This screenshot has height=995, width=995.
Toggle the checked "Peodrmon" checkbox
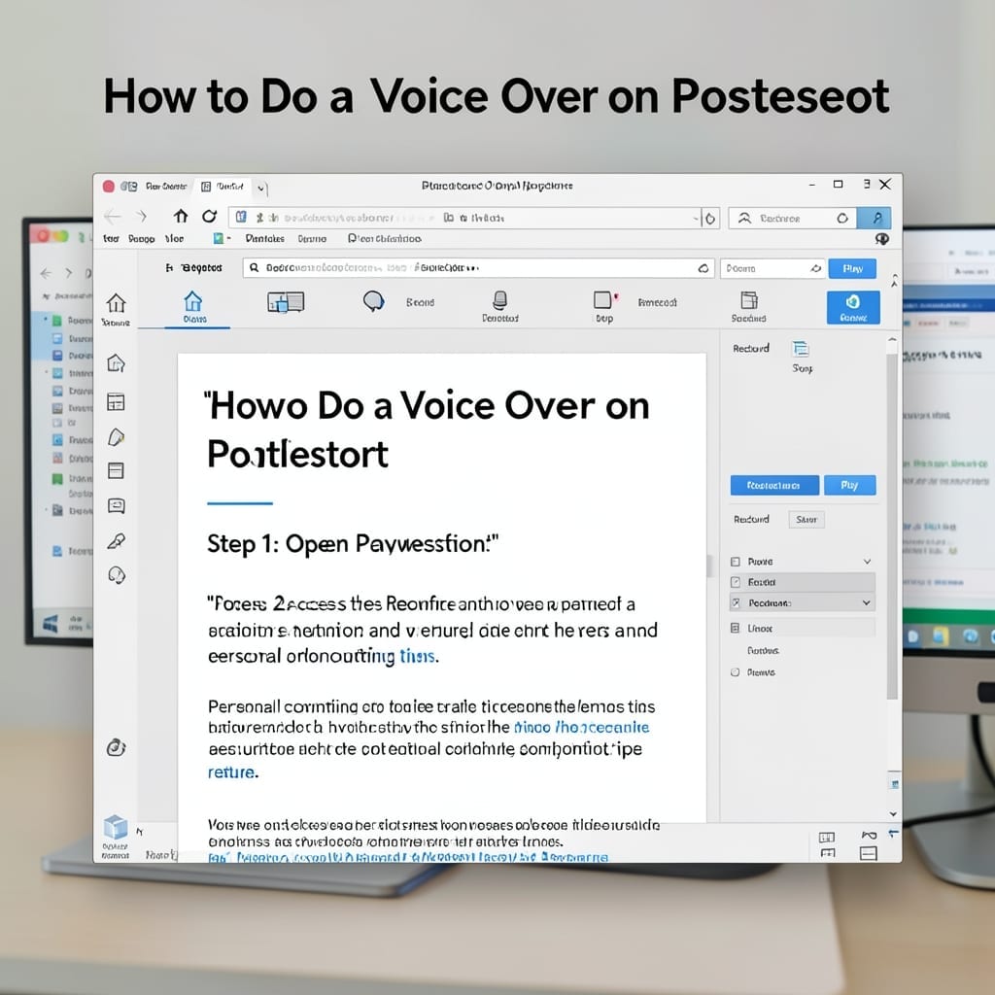pyautogui.click(x=736, y=602)
